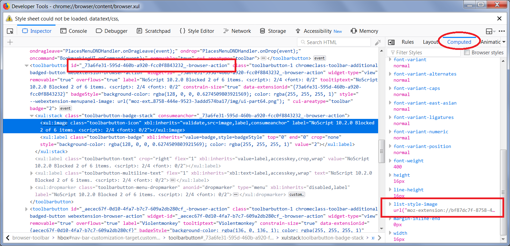The image size is (510, 246).
Task: Select hbox#nav-bar-customization-target breadcrumb
Action: [x=109, y=238]
